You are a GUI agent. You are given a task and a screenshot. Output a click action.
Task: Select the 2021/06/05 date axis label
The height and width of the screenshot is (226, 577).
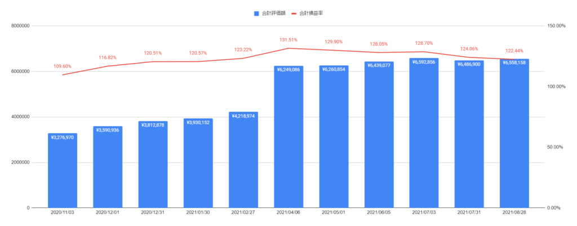pos(379,213)
